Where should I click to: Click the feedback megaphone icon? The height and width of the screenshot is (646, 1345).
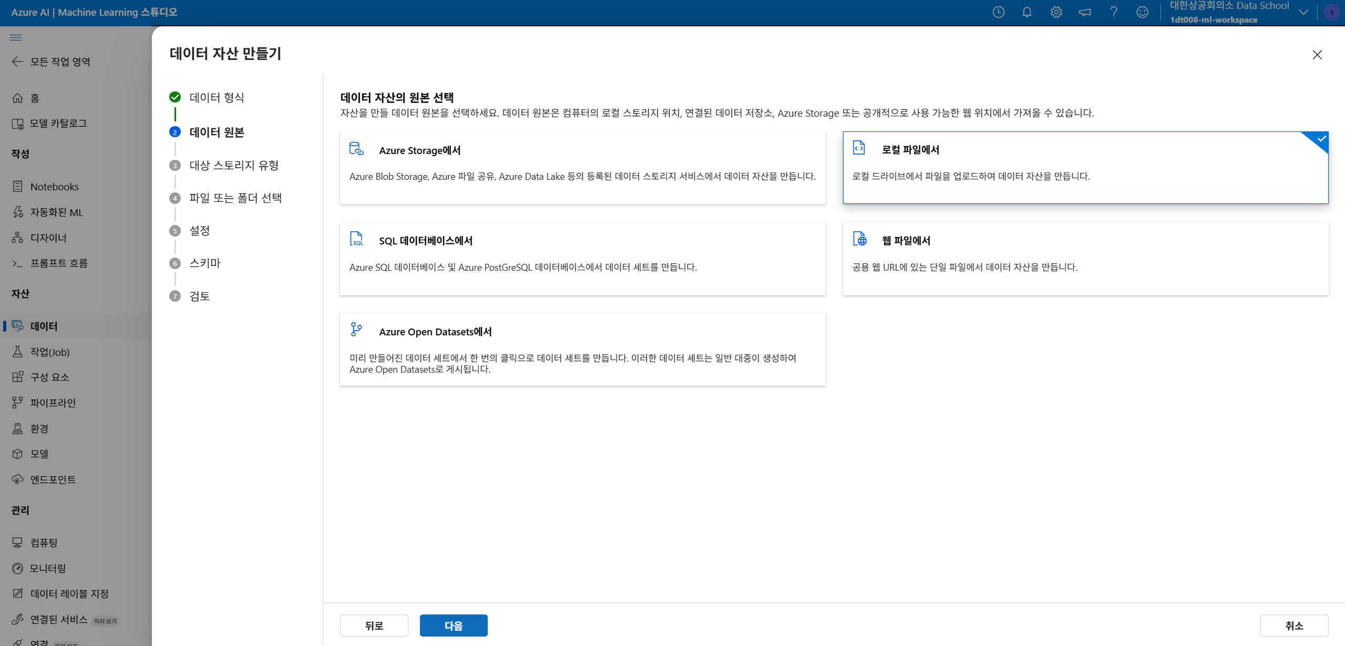click(1085, 12)
